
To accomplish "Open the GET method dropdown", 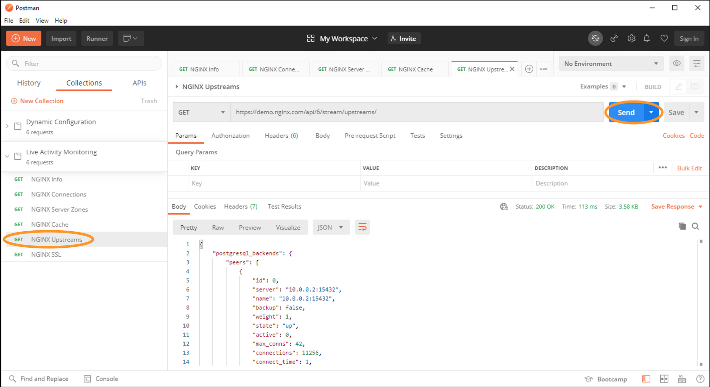I will (x=202, y=112).
